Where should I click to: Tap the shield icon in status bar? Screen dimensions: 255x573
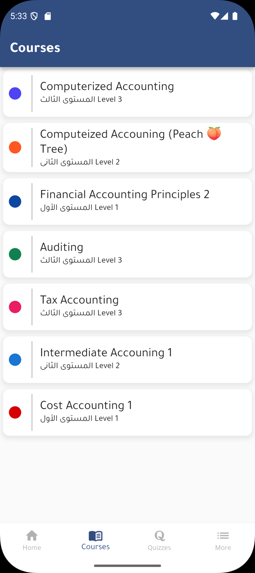(x=34, y=16)
